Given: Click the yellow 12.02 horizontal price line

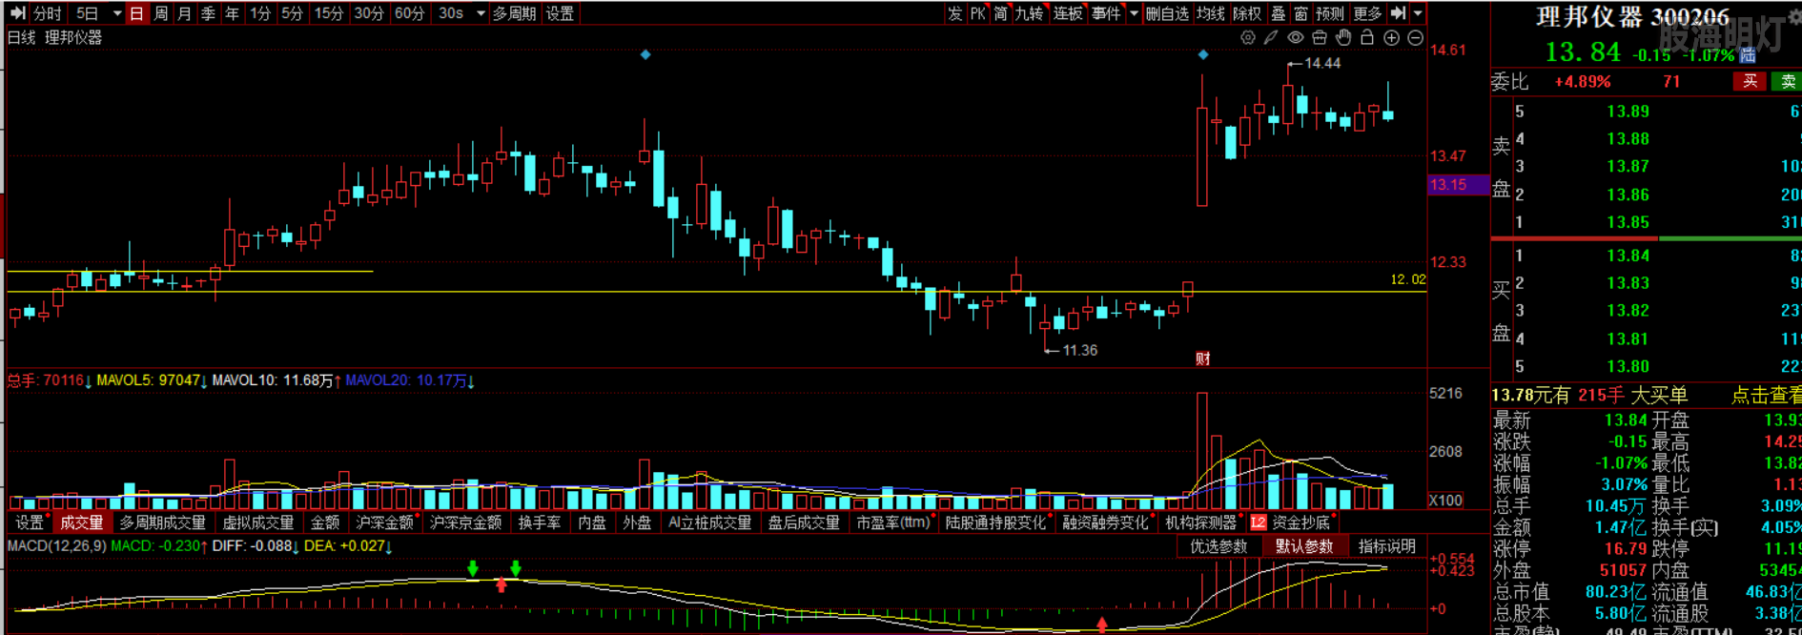Looking at the screenshot, I should coord(667,292).
